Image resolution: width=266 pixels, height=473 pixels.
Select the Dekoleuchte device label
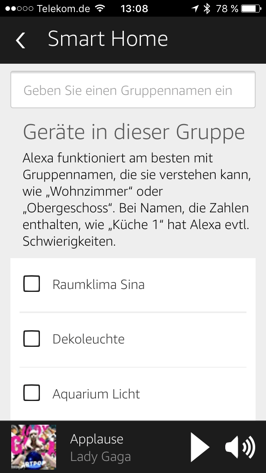tap(89, 339)
